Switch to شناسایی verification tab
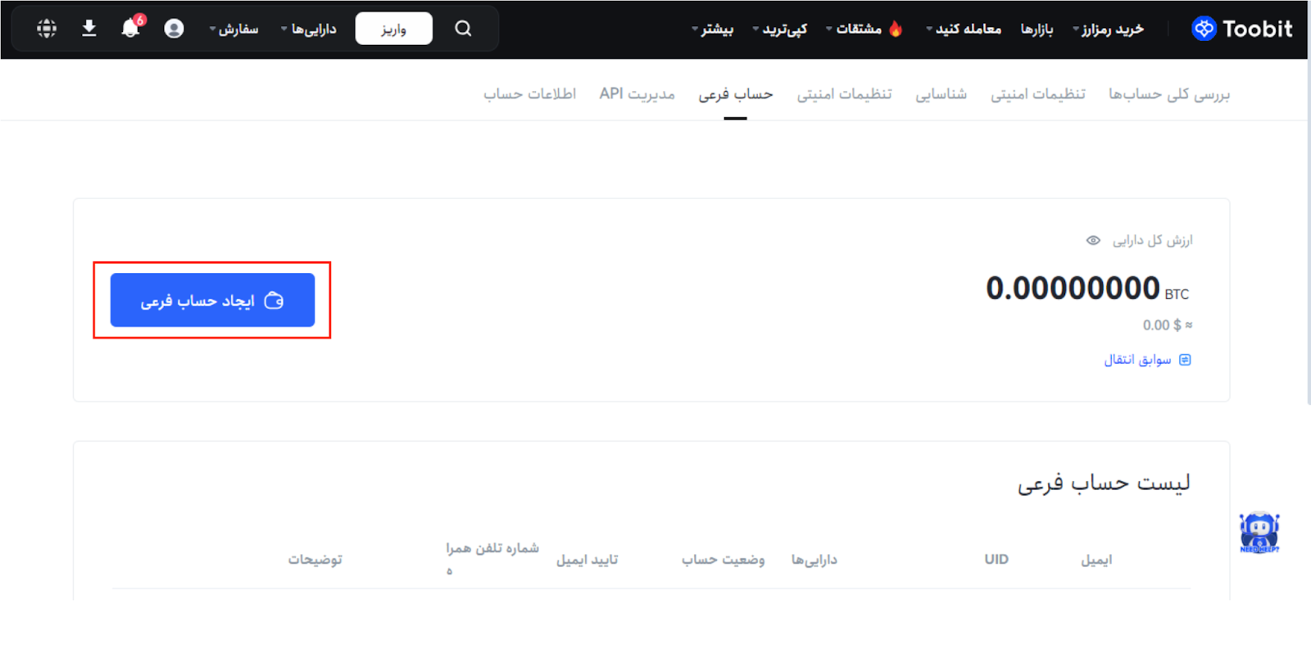This screenshot has width=1311, height=672. (941, 94)
